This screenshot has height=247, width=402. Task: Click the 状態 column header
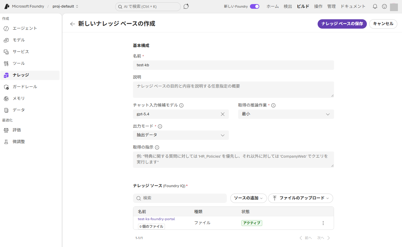point(246,212)
